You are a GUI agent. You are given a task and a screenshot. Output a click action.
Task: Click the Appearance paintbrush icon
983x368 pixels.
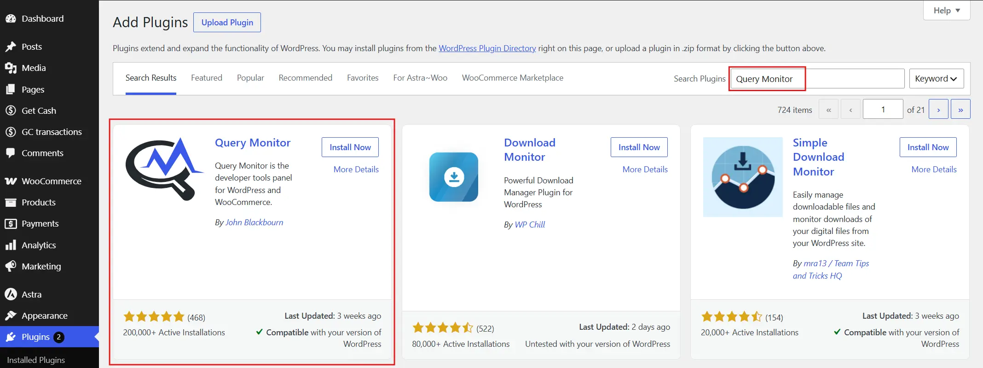11,315
